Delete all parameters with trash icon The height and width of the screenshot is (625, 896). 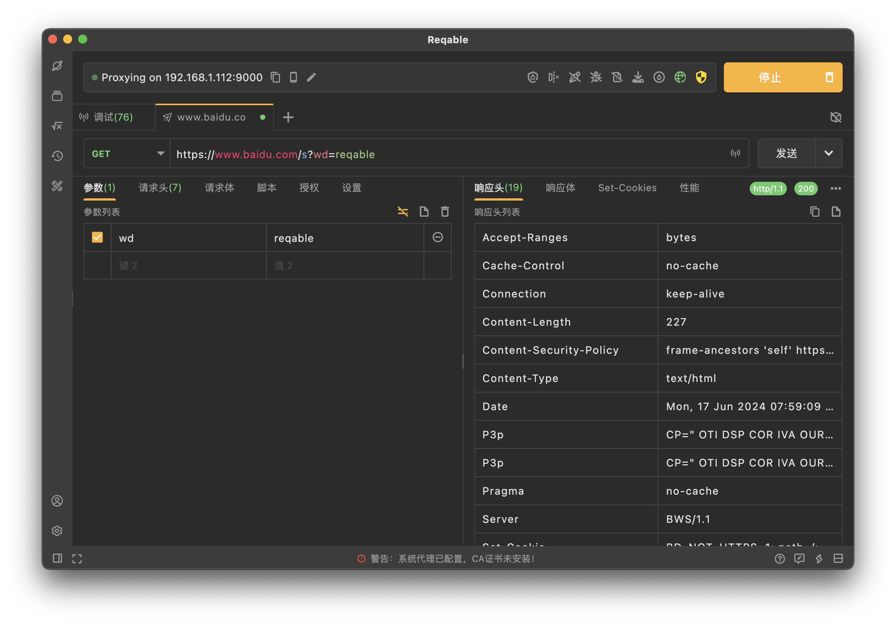[445, 212]
